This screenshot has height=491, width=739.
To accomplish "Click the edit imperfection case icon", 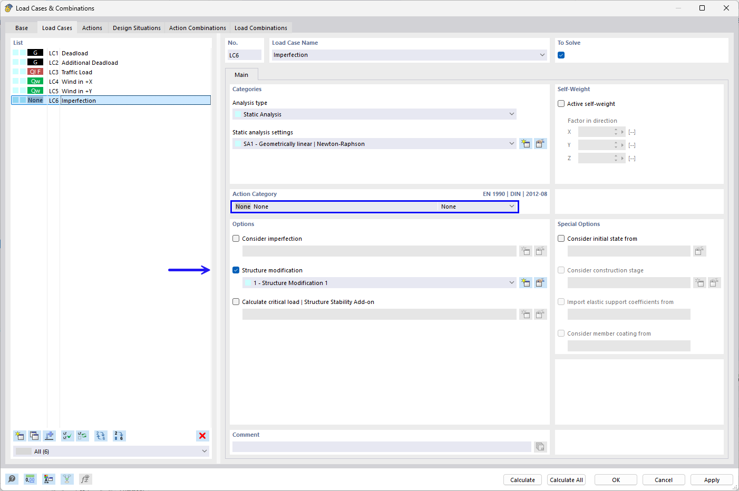I will coord(540,251).
